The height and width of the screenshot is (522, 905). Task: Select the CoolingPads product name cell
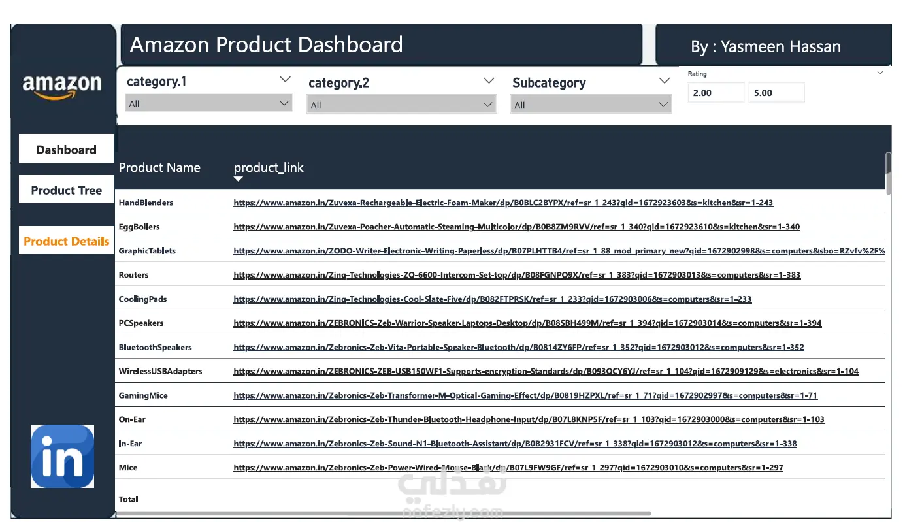pos(143,299)
